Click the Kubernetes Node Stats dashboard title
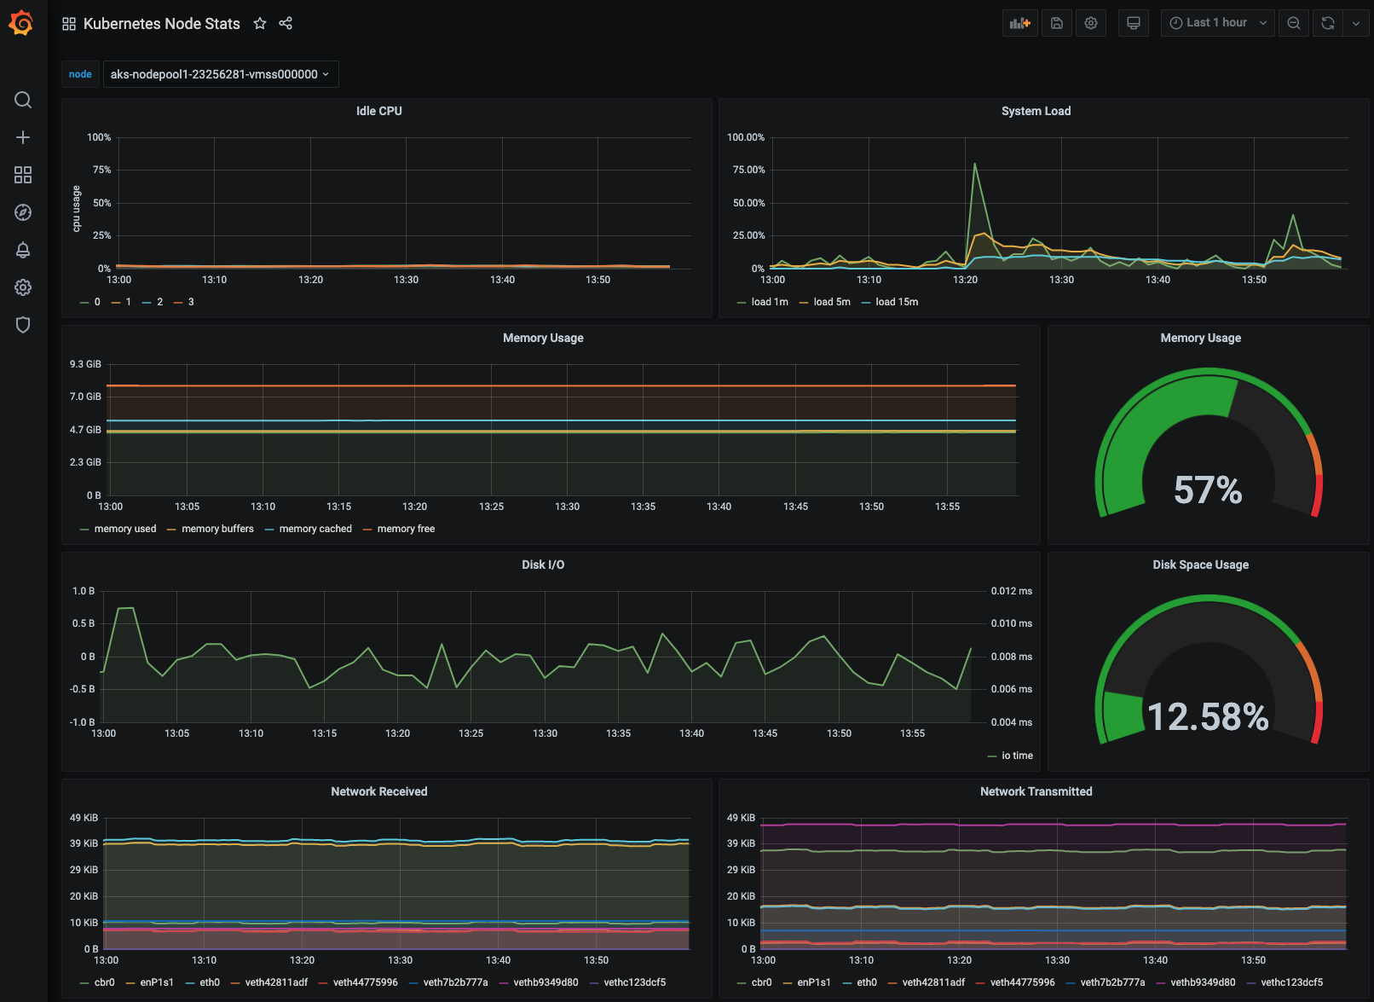1374x1002 pixels. (162, 24)
